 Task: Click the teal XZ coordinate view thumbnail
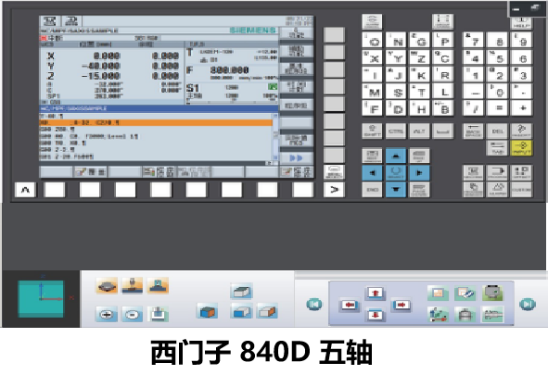click(x=41, y=299)
